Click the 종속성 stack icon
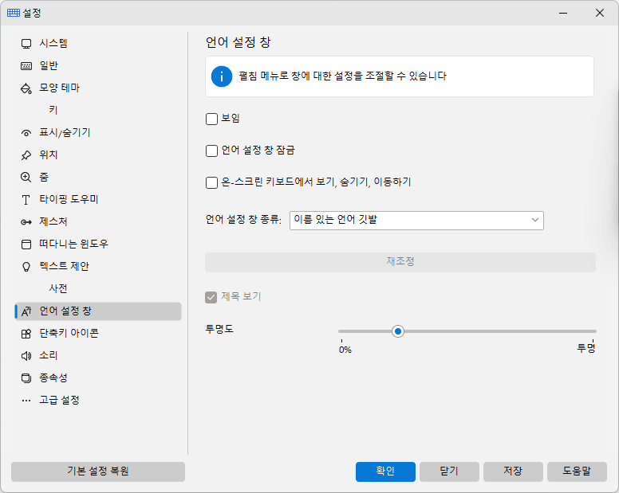Image resolution: width=619 pixels, height=493 pixels. tap(26, 378)
